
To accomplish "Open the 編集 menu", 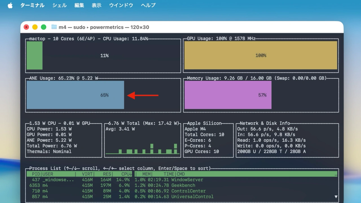I will 79,5.
